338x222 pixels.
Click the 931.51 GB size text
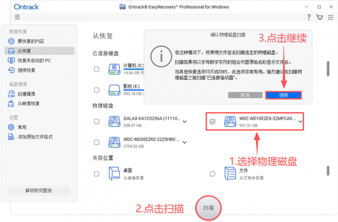249,125
